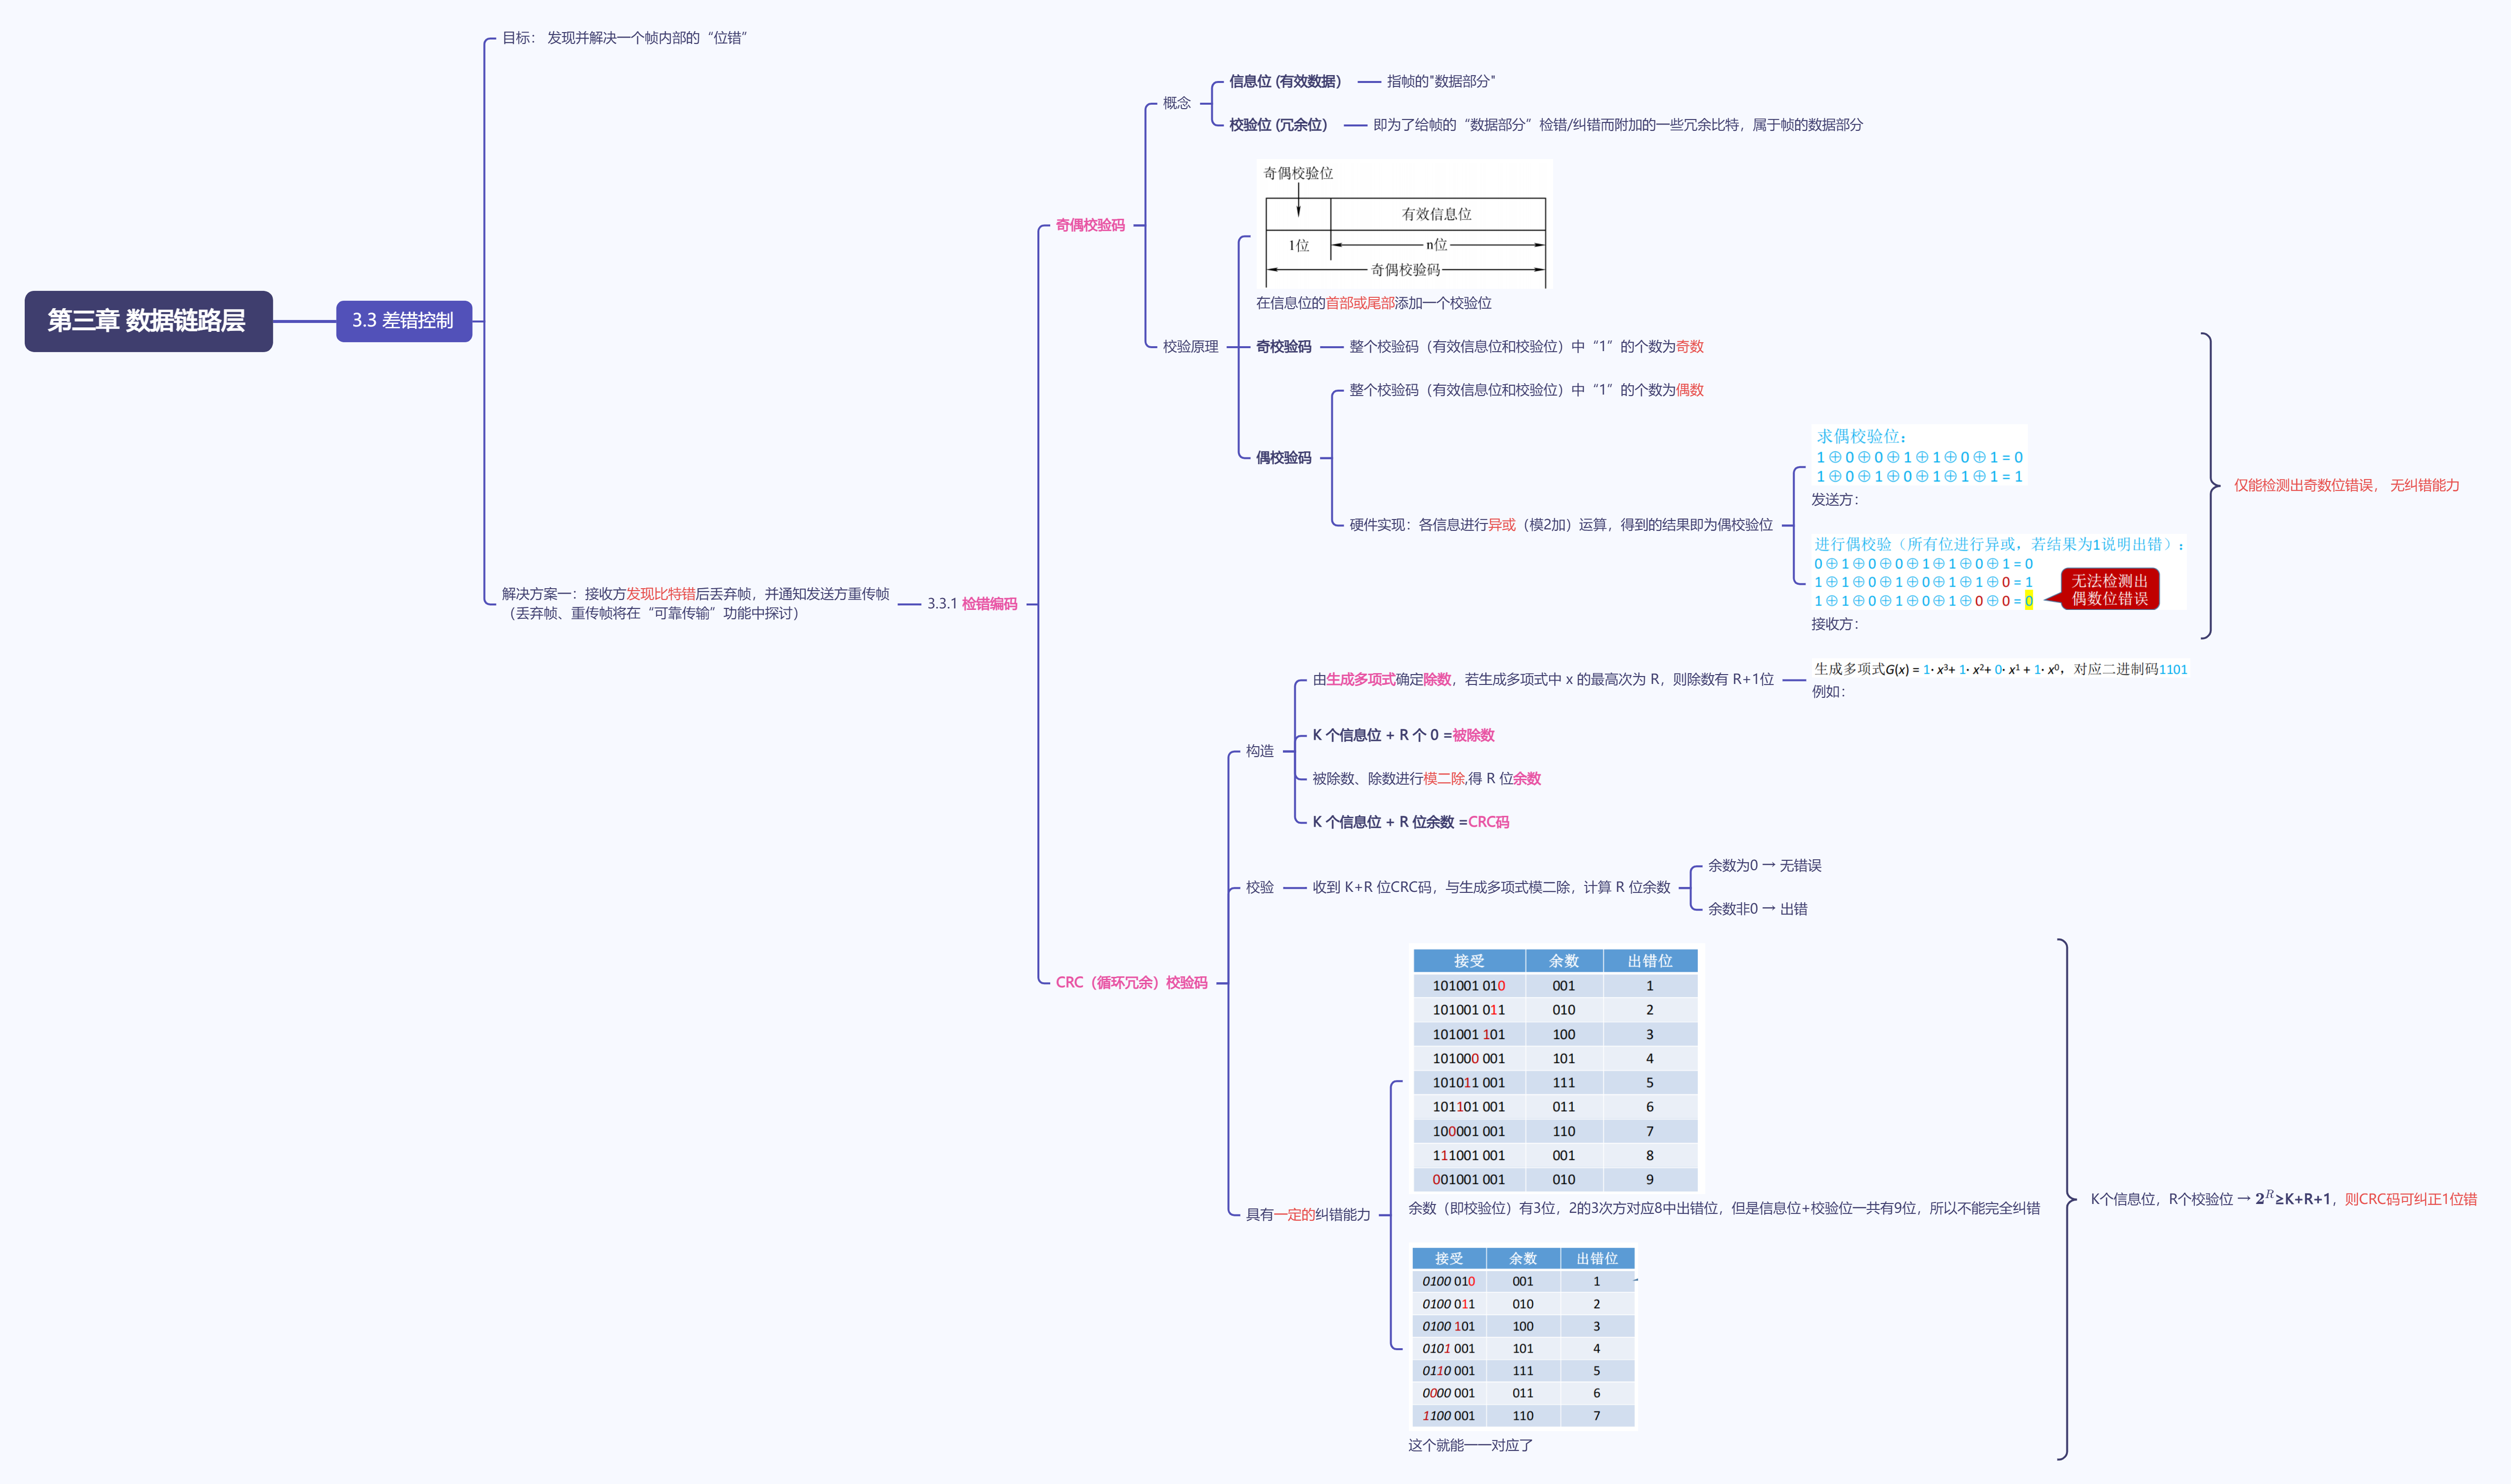Image resolution: width=2511 pixels, height=1484 pixels.
Task: Select the 概念 node
Action: (1176, 103)
